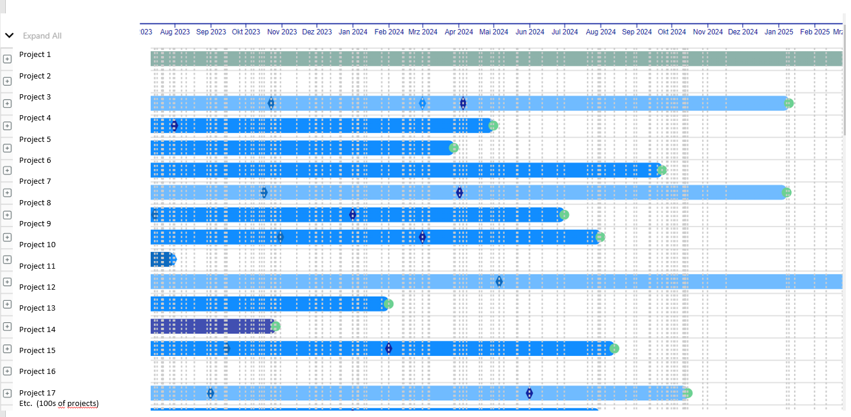
Task: Click the green end marker just before Apr 2024
Action: (x=454, y=148)
